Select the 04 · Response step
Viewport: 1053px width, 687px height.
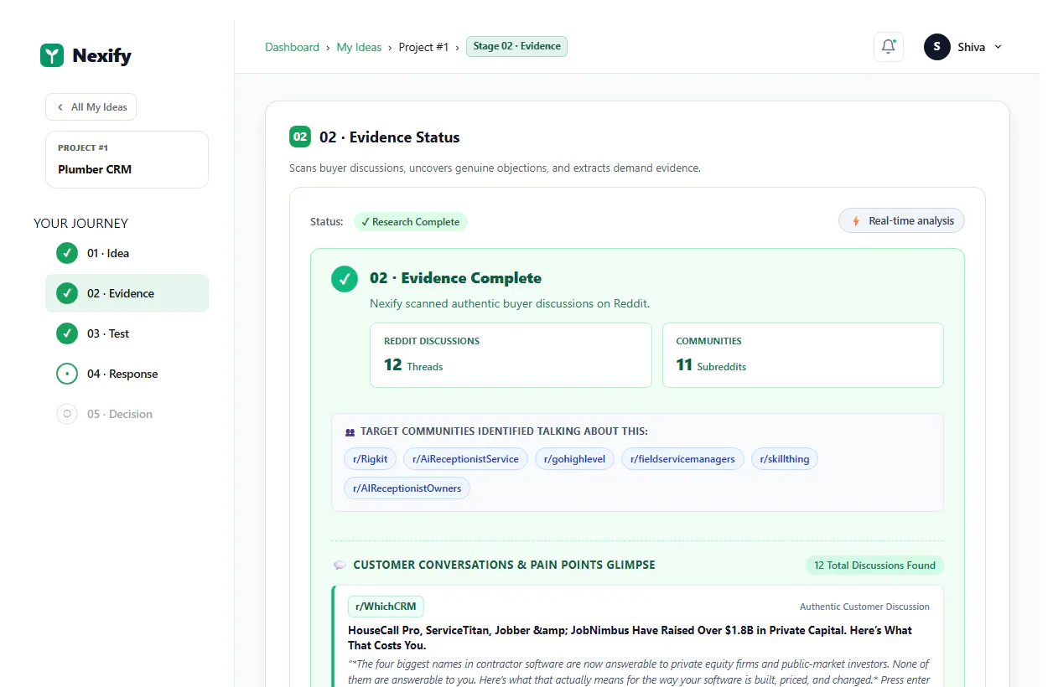pyautogui.click(x=127, y=374)
